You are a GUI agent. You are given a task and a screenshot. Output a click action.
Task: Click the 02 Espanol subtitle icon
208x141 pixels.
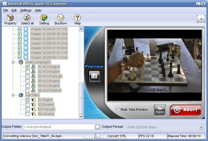click(x=34, y=104)
